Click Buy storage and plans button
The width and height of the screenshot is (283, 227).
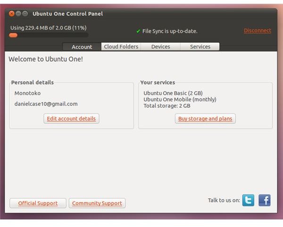205,119
